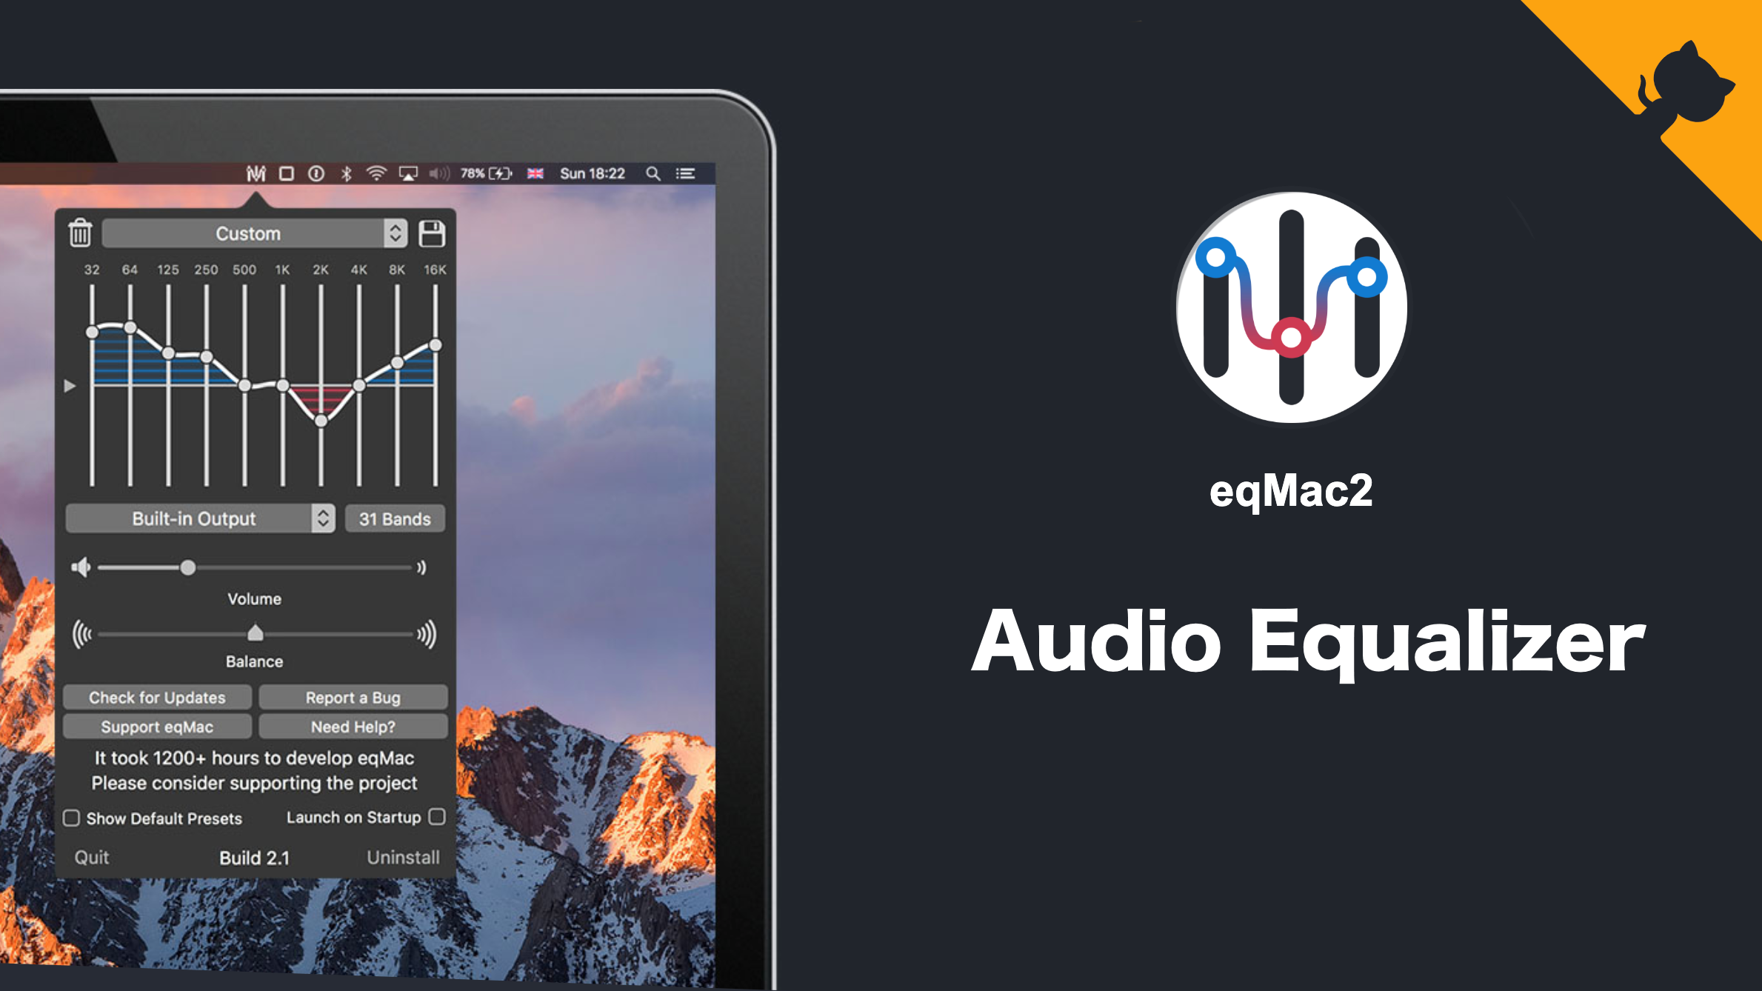Expand the 31 Bands selector dropdown
1762x991 pixels.
tap(392, 518)
